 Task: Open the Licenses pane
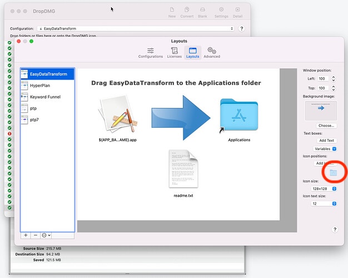pyautogui.click(x=175, y=52)
